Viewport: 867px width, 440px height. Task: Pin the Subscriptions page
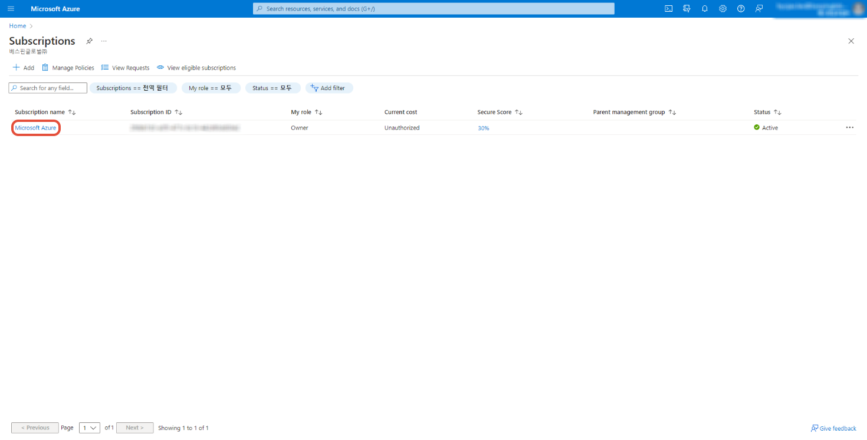click(x=89, y=41)
